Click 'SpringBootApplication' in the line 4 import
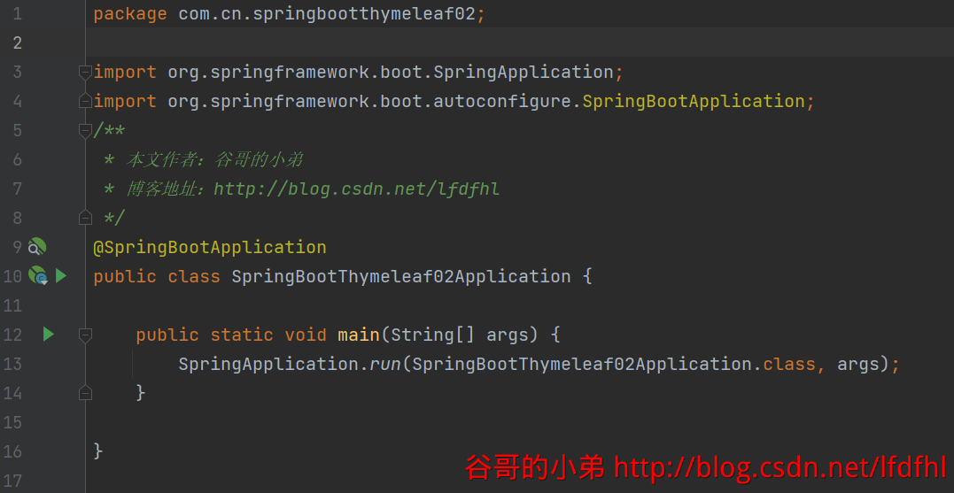This screenshot has height=493, width=954. (x=694, y=101)
